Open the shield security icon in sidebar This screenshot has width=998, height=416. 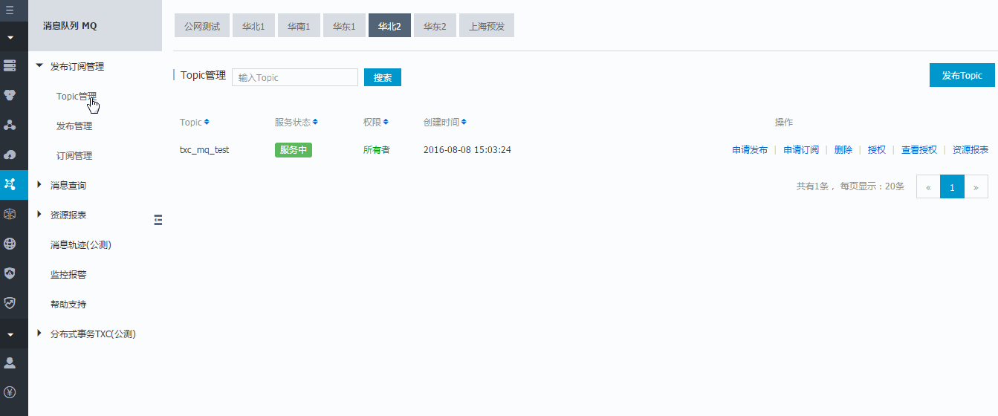tap(10, 273)
